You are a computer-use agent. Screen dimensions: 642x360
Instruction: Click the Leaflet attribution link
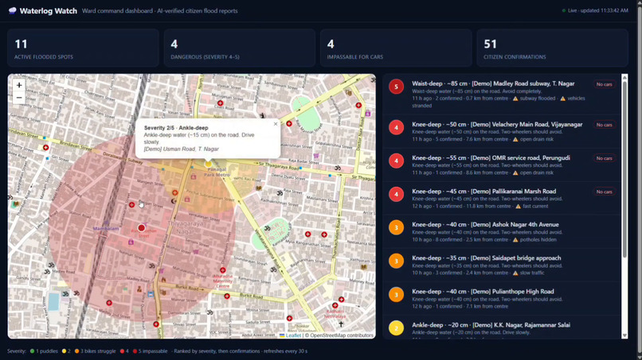point(293,335)
